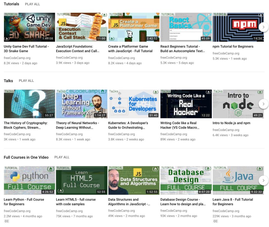The height and width of the screenshot is (227, 269).
Task: Open Kubernetes for Developers thumbnail
Action: coord(134,104)
